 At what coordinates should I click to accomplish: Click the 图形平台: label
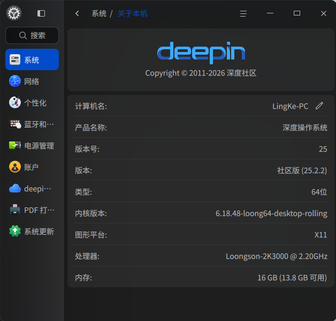coord(91,235)
